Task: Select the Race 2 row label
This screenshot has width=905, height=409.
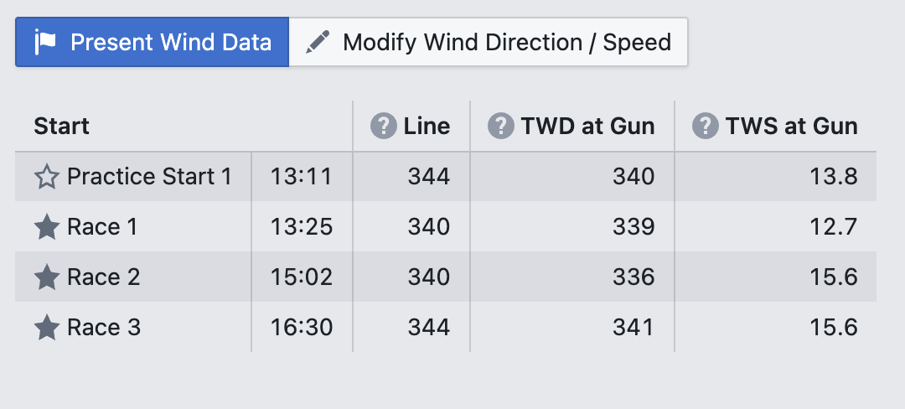Action: click(104, 277)
